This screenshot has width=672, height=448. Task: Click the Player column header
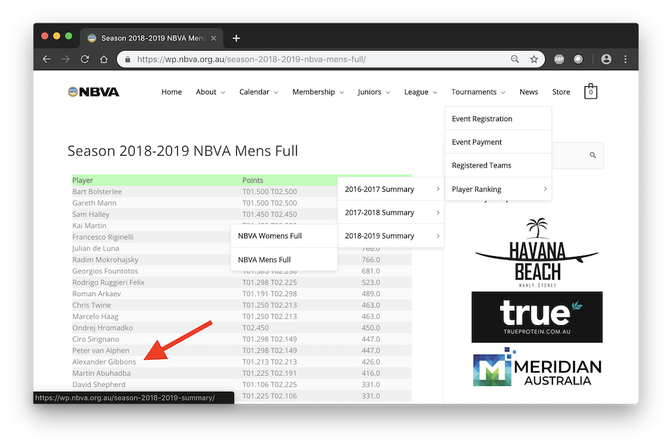point(82,180)
